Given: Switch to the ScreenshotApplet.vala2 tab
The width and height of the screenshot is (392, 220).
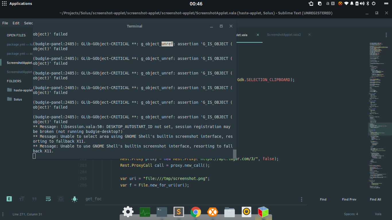Looking at the screenshot, I should click(284, 35).
